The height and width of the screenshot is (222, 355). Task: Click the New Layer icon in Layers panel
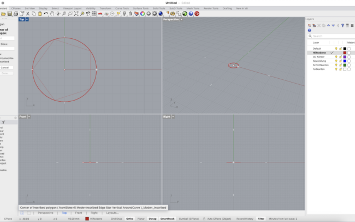coord(310,25)
